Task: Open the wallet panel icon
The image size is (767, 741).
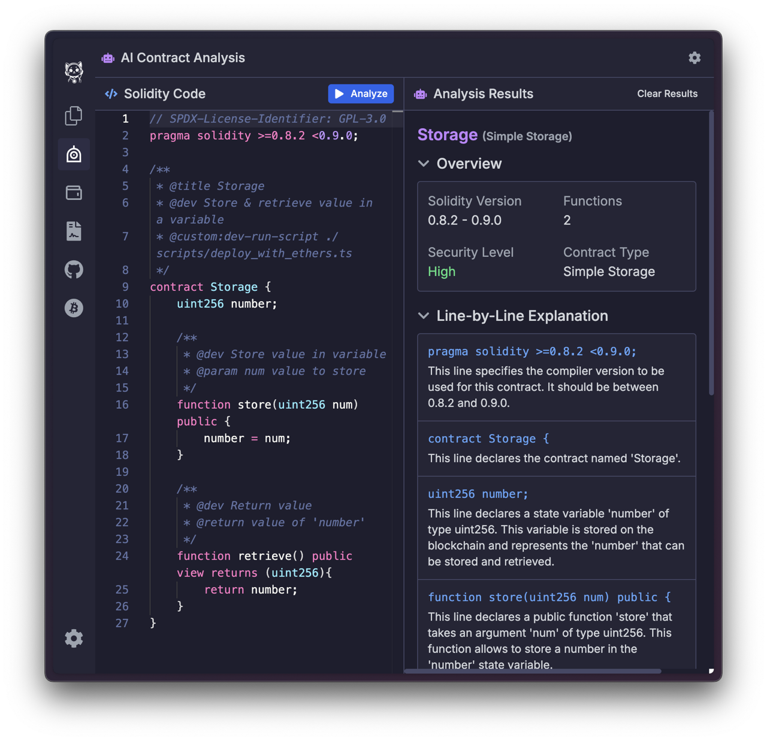Action: pos(74,193)
